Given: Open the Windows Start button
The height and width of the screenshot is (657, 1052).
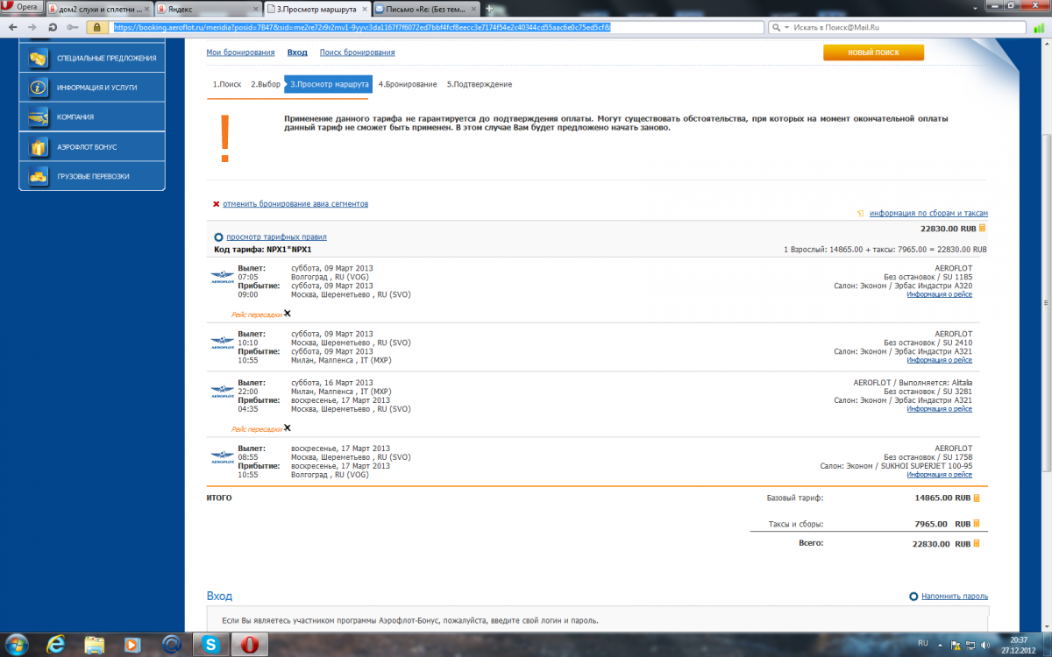Looking at the screenshot, I should pos(18,644).
